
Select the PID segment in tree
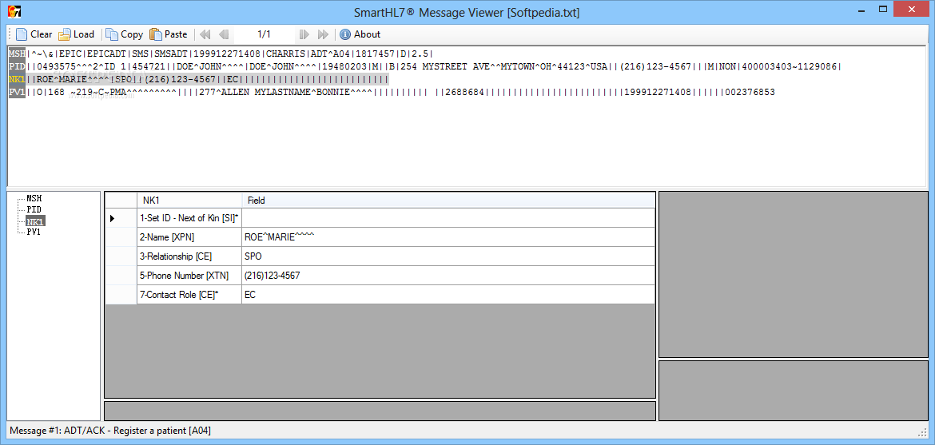pyautogui.click(x=34, y=209)
